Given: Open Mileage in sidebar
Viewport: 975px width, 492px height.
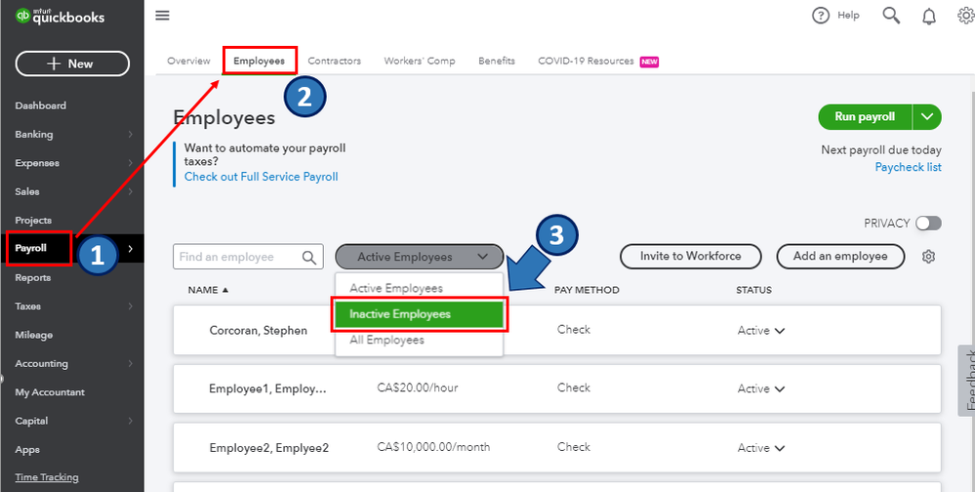Looking at the screenshot, I should coord(33,335).
